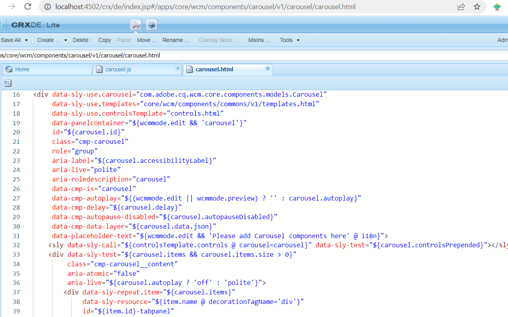Bookmark this page with the star icon
Image resolution: width=508 pixels, height=317 pixels.
pyautogui.click(x=477, y=7)
